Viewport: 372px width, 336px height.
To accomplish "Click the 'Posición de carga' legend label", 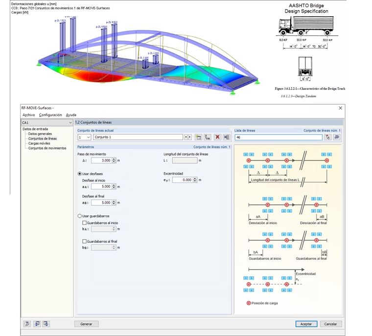I will (x=264, y=303).
